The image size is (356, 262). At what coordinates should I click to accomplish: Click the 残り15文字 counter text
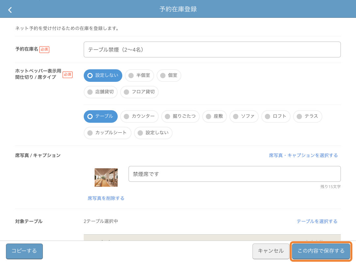(x=330, y=186)
